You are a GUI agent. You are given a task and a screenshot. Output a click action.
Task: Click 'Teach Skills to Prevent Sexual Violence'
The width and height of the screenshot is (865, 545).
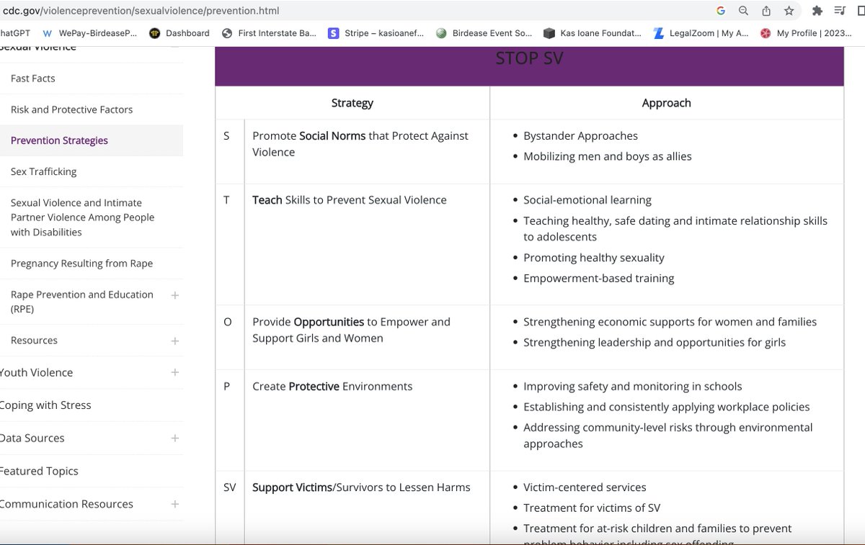click(350, 200)
